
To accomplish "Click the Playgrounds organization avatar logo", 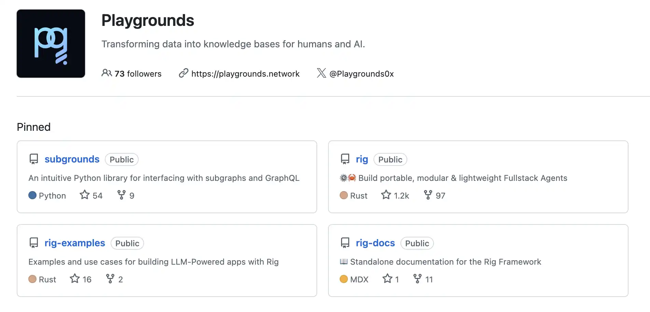I will [x=51, y=44].
